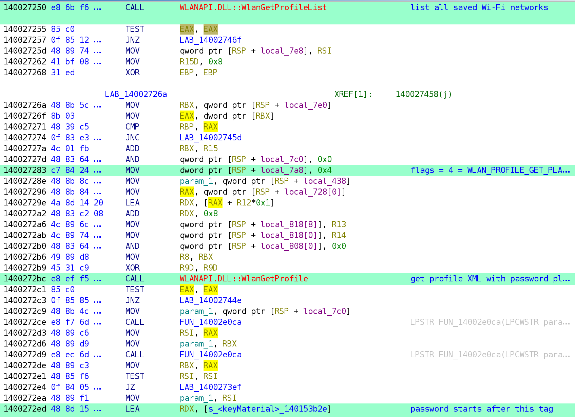
Task: Click local_7c0 at address 1400272c9
Action: click(x=324, y=311)
